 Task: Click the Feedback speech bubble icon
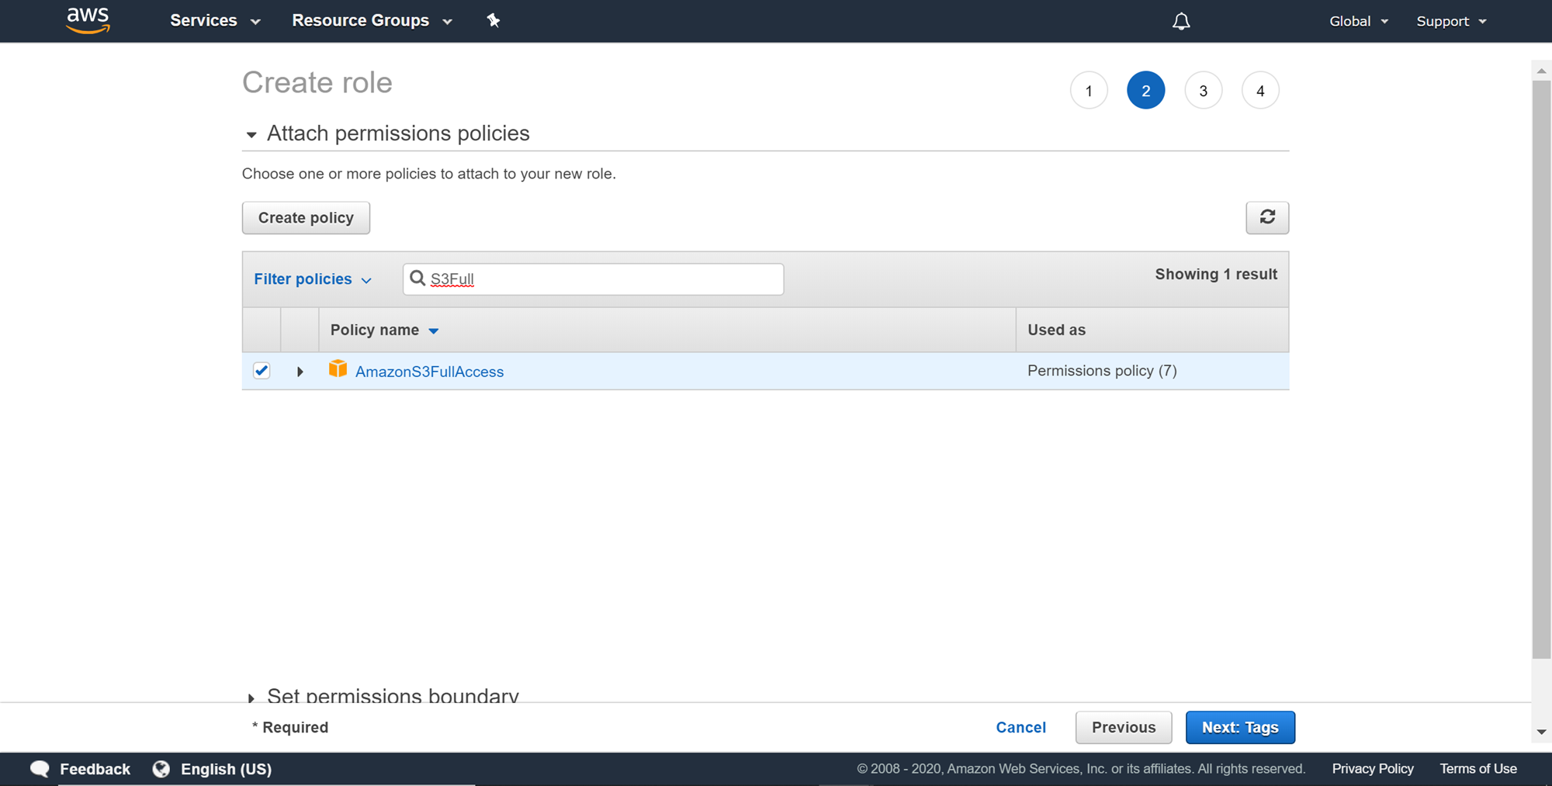[x=40, y=769]
